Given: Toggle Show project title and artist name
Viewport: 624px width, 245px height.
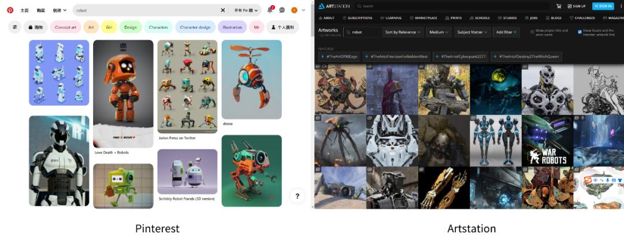Looking at the screenshot, I should pos(532,32).
